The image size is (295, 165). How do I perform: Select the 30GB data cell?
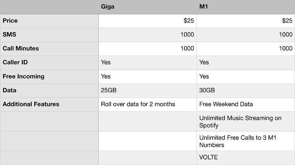(x=246, y=90)
